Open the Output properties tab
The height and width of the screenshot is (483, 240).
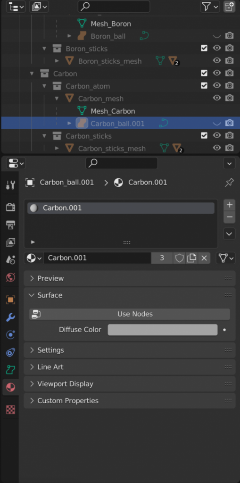click(x=10, y=225)
